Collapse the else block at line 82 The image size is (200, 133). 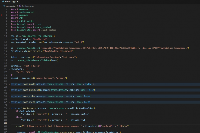9,117
